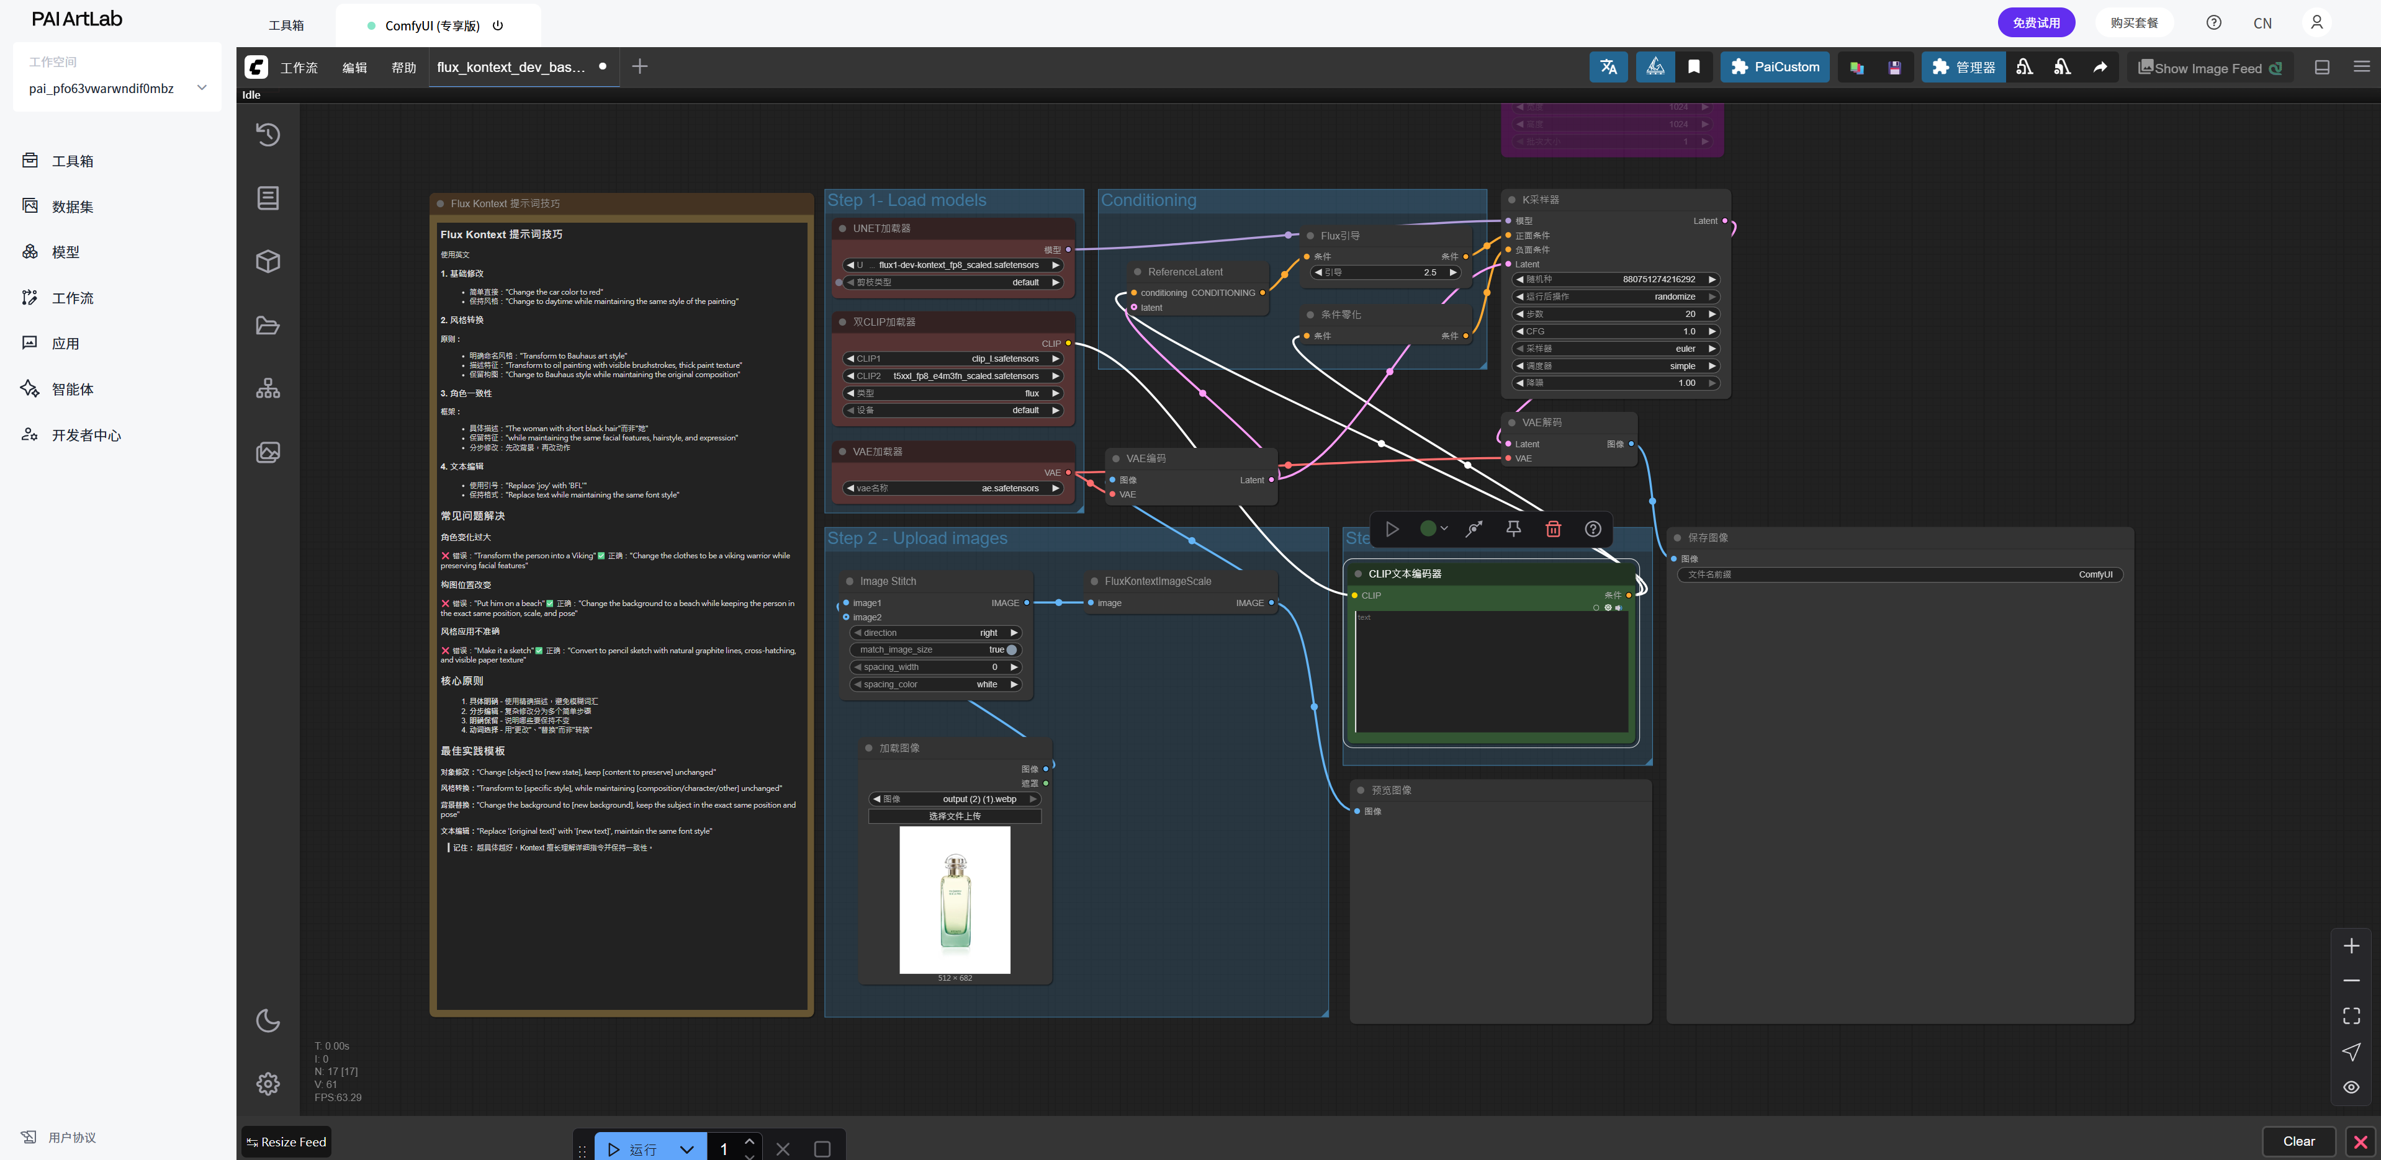Pin the selected CLIP text encoder node
This screenshot has width=2381, height=1160.
(1513, 529)
